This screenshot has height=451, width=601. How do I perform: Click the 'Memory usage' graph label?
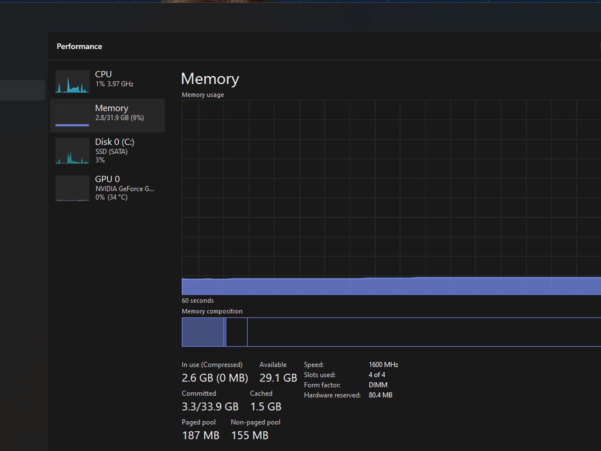pos(203,95)
